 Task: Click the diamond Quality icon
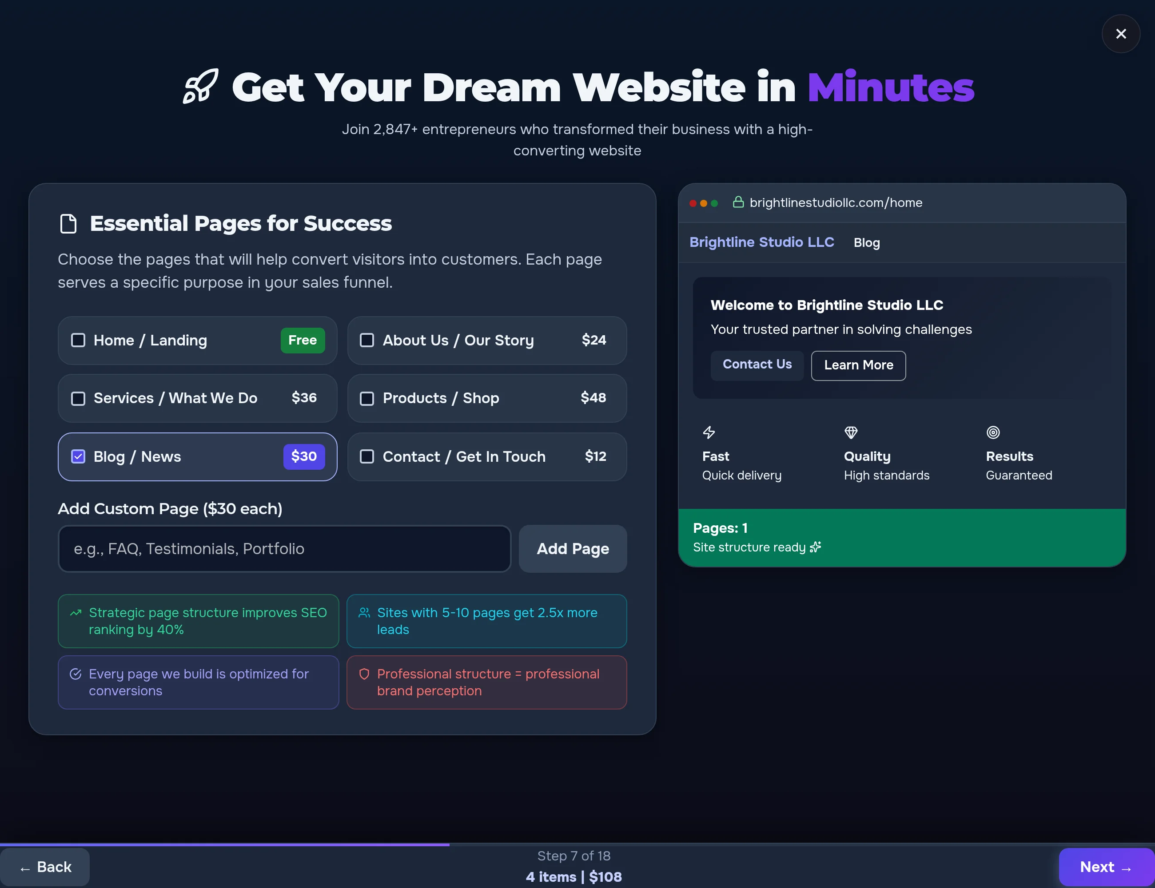[850, 432]
